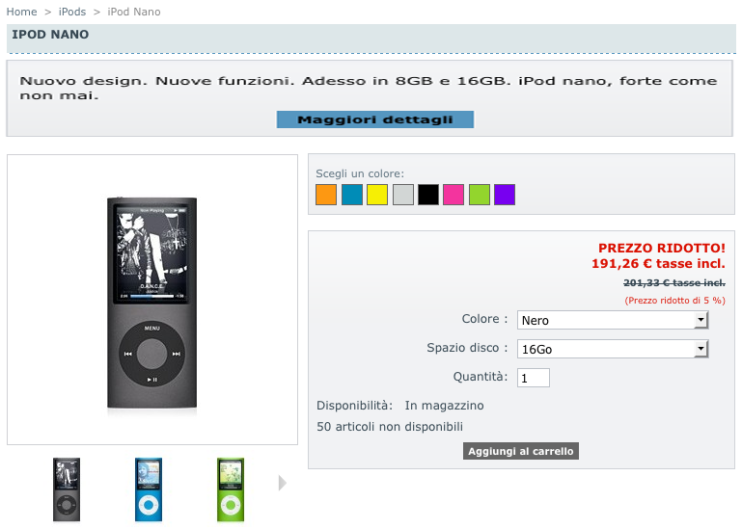The image size is (742, 529).
Task: Focus the Quantità input field
Action: click(534, 378)
